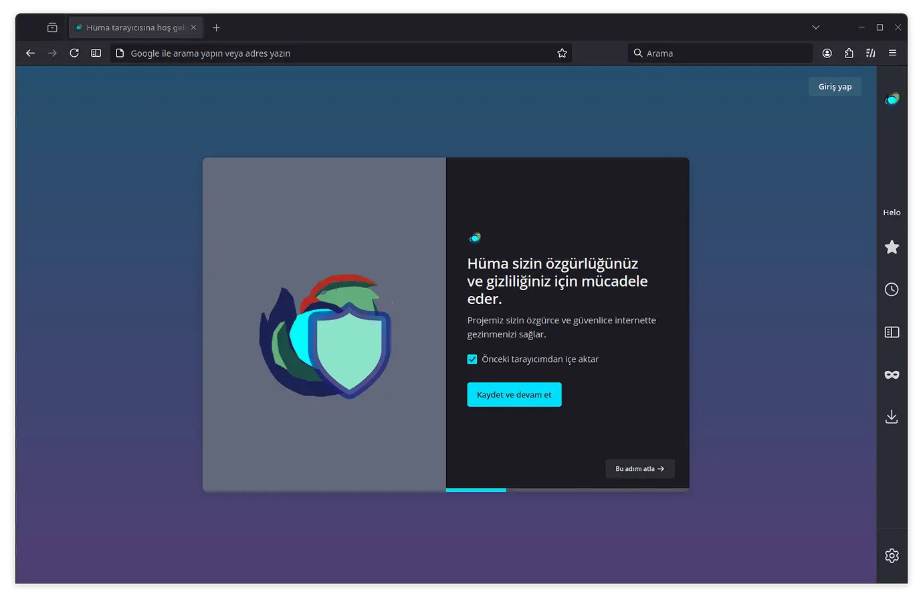
Task: Expand the list all tabs chevron
Action: tap(816, 27)
